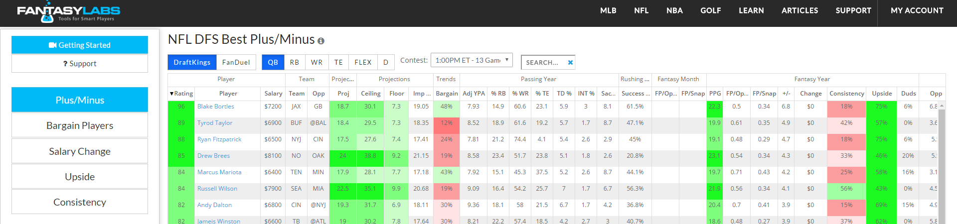Click the Fantasy Month group header

[678, 79]
